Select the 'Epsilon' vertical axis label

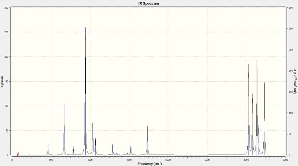2,81
